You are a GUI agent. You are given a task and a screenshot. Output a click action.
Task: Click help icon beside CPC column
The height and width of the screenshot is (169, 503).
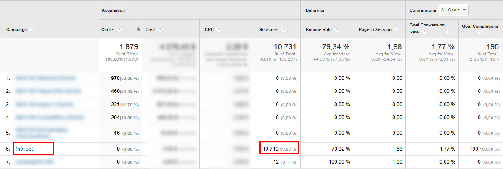point(219,30)
